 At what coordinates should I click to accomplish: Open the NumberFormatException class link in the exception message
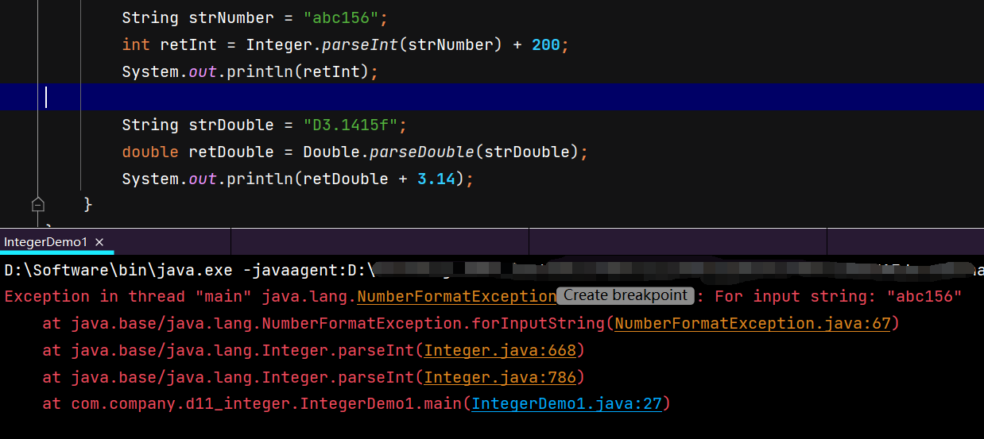(x=456, y=297)
